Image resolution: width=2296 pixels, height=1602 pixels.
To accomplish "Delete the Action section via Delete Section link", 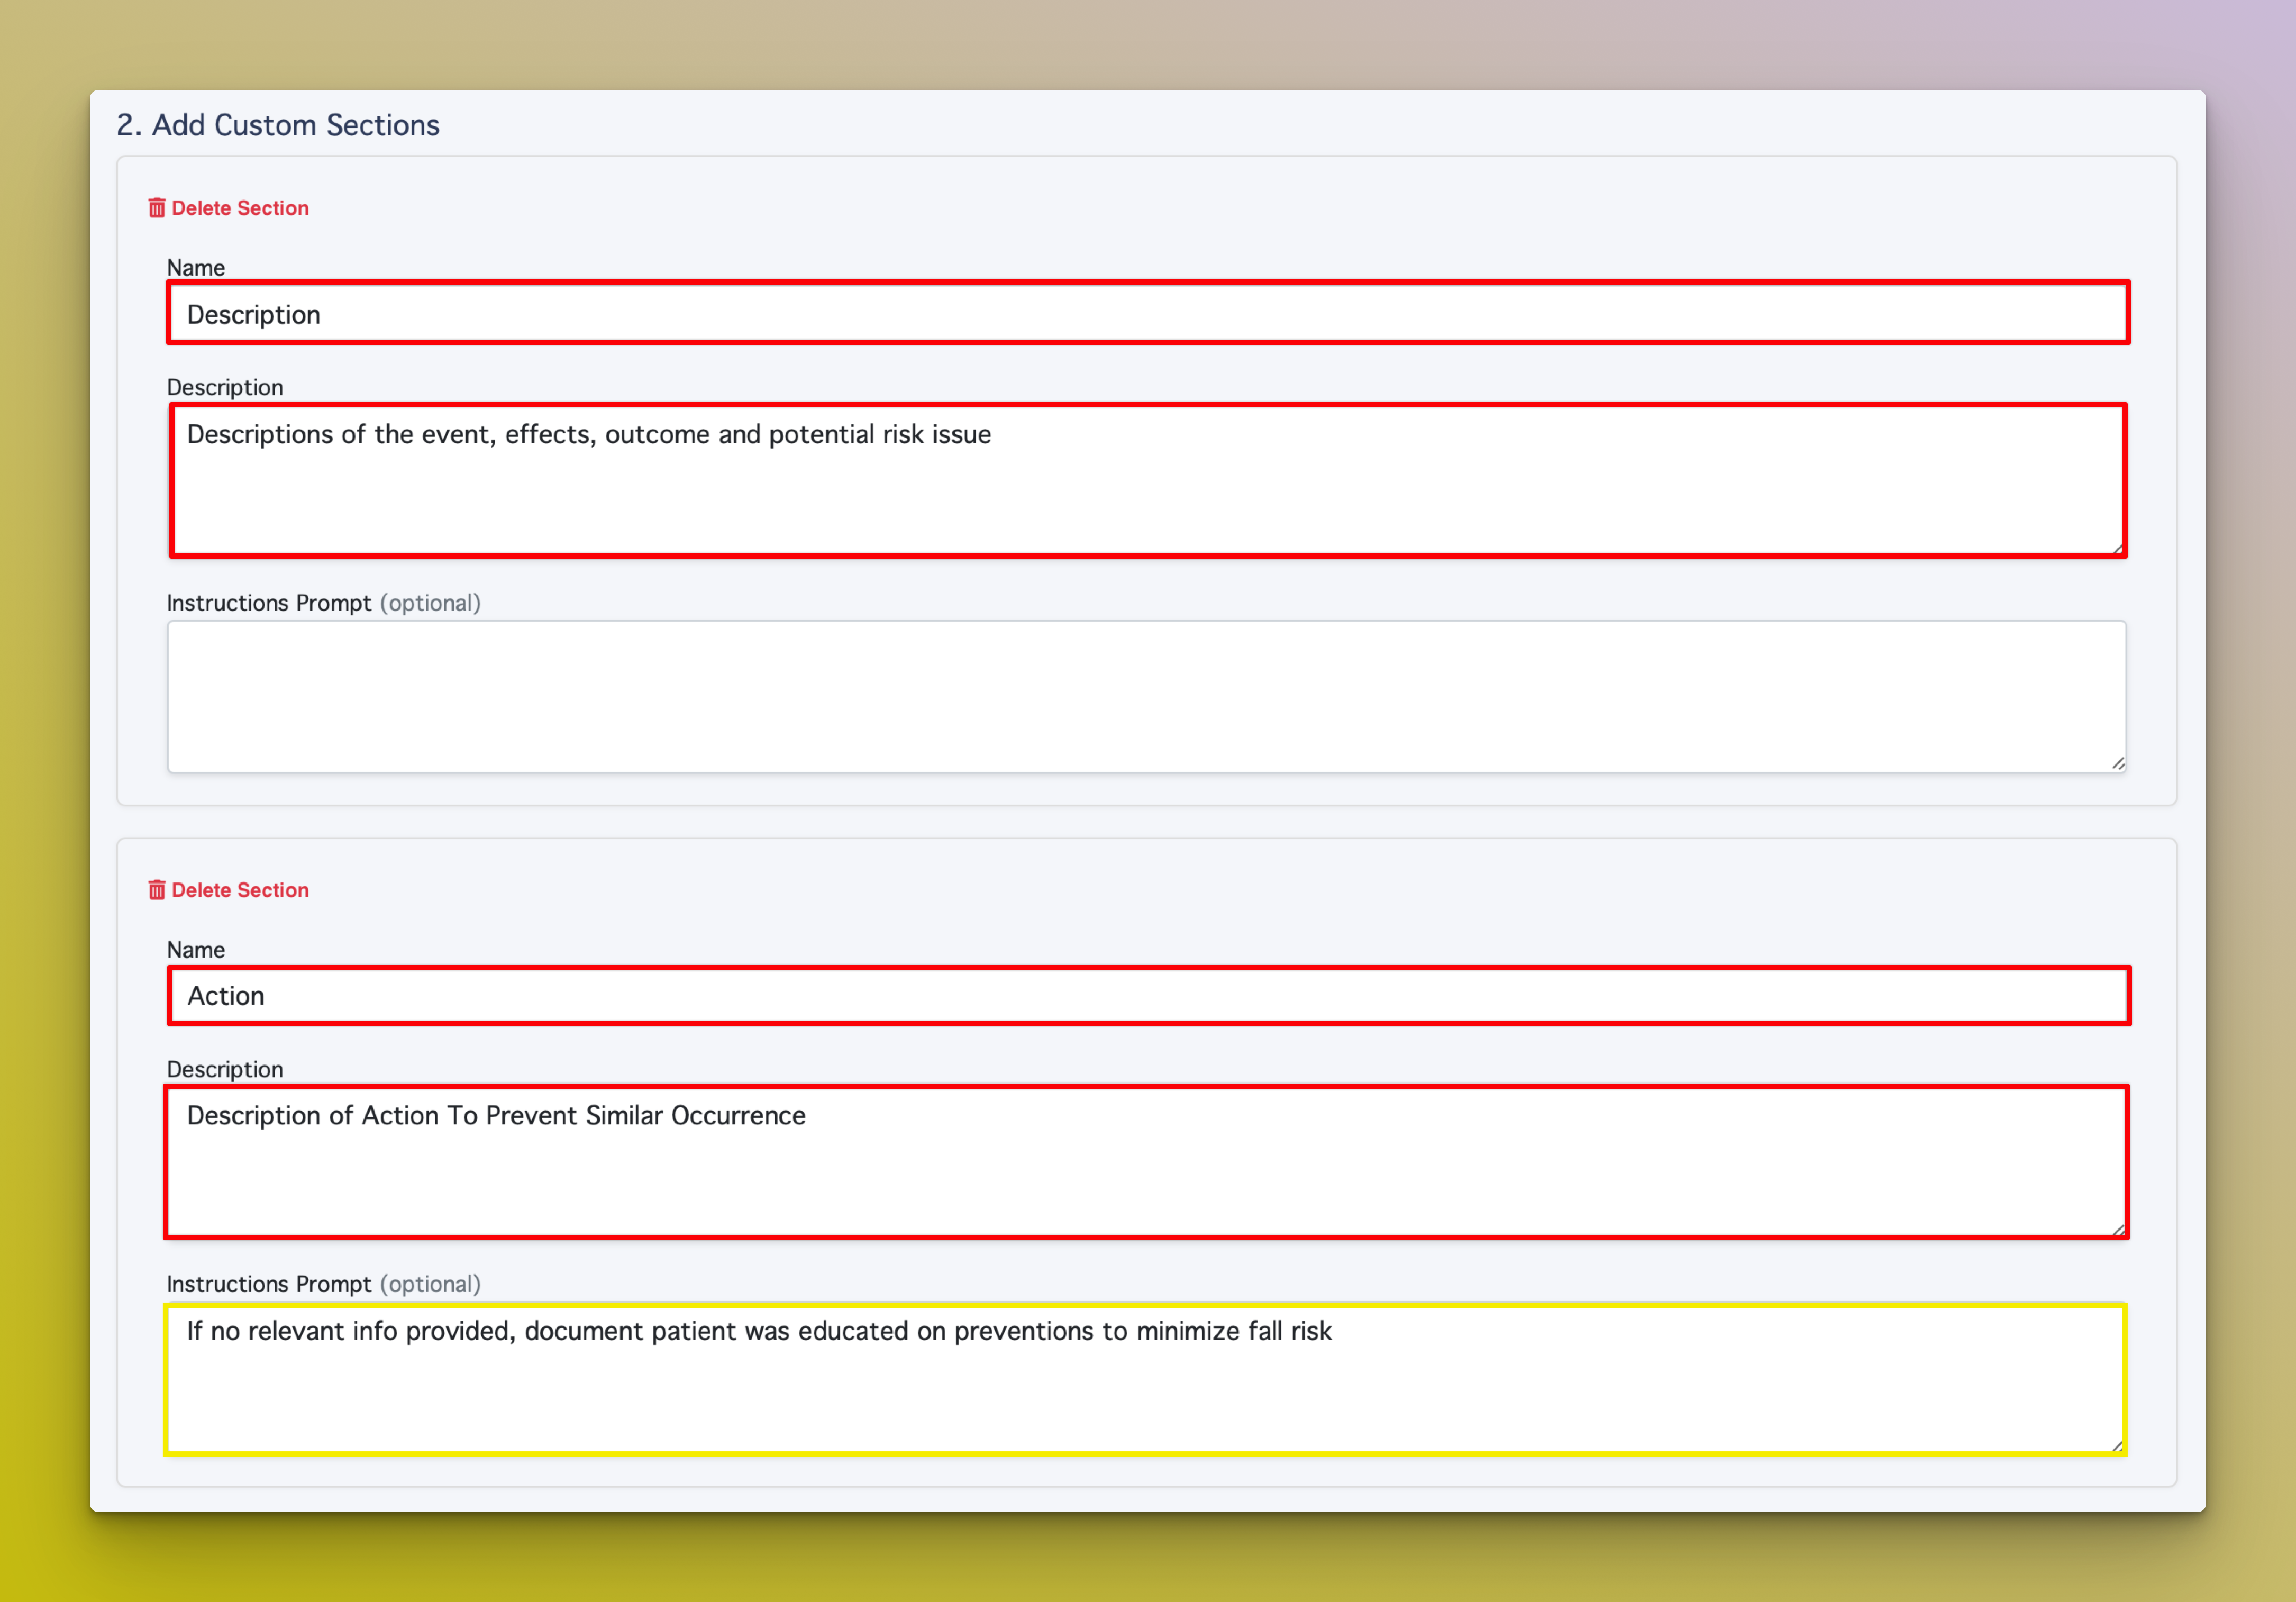I will click(x=229, y=890).
